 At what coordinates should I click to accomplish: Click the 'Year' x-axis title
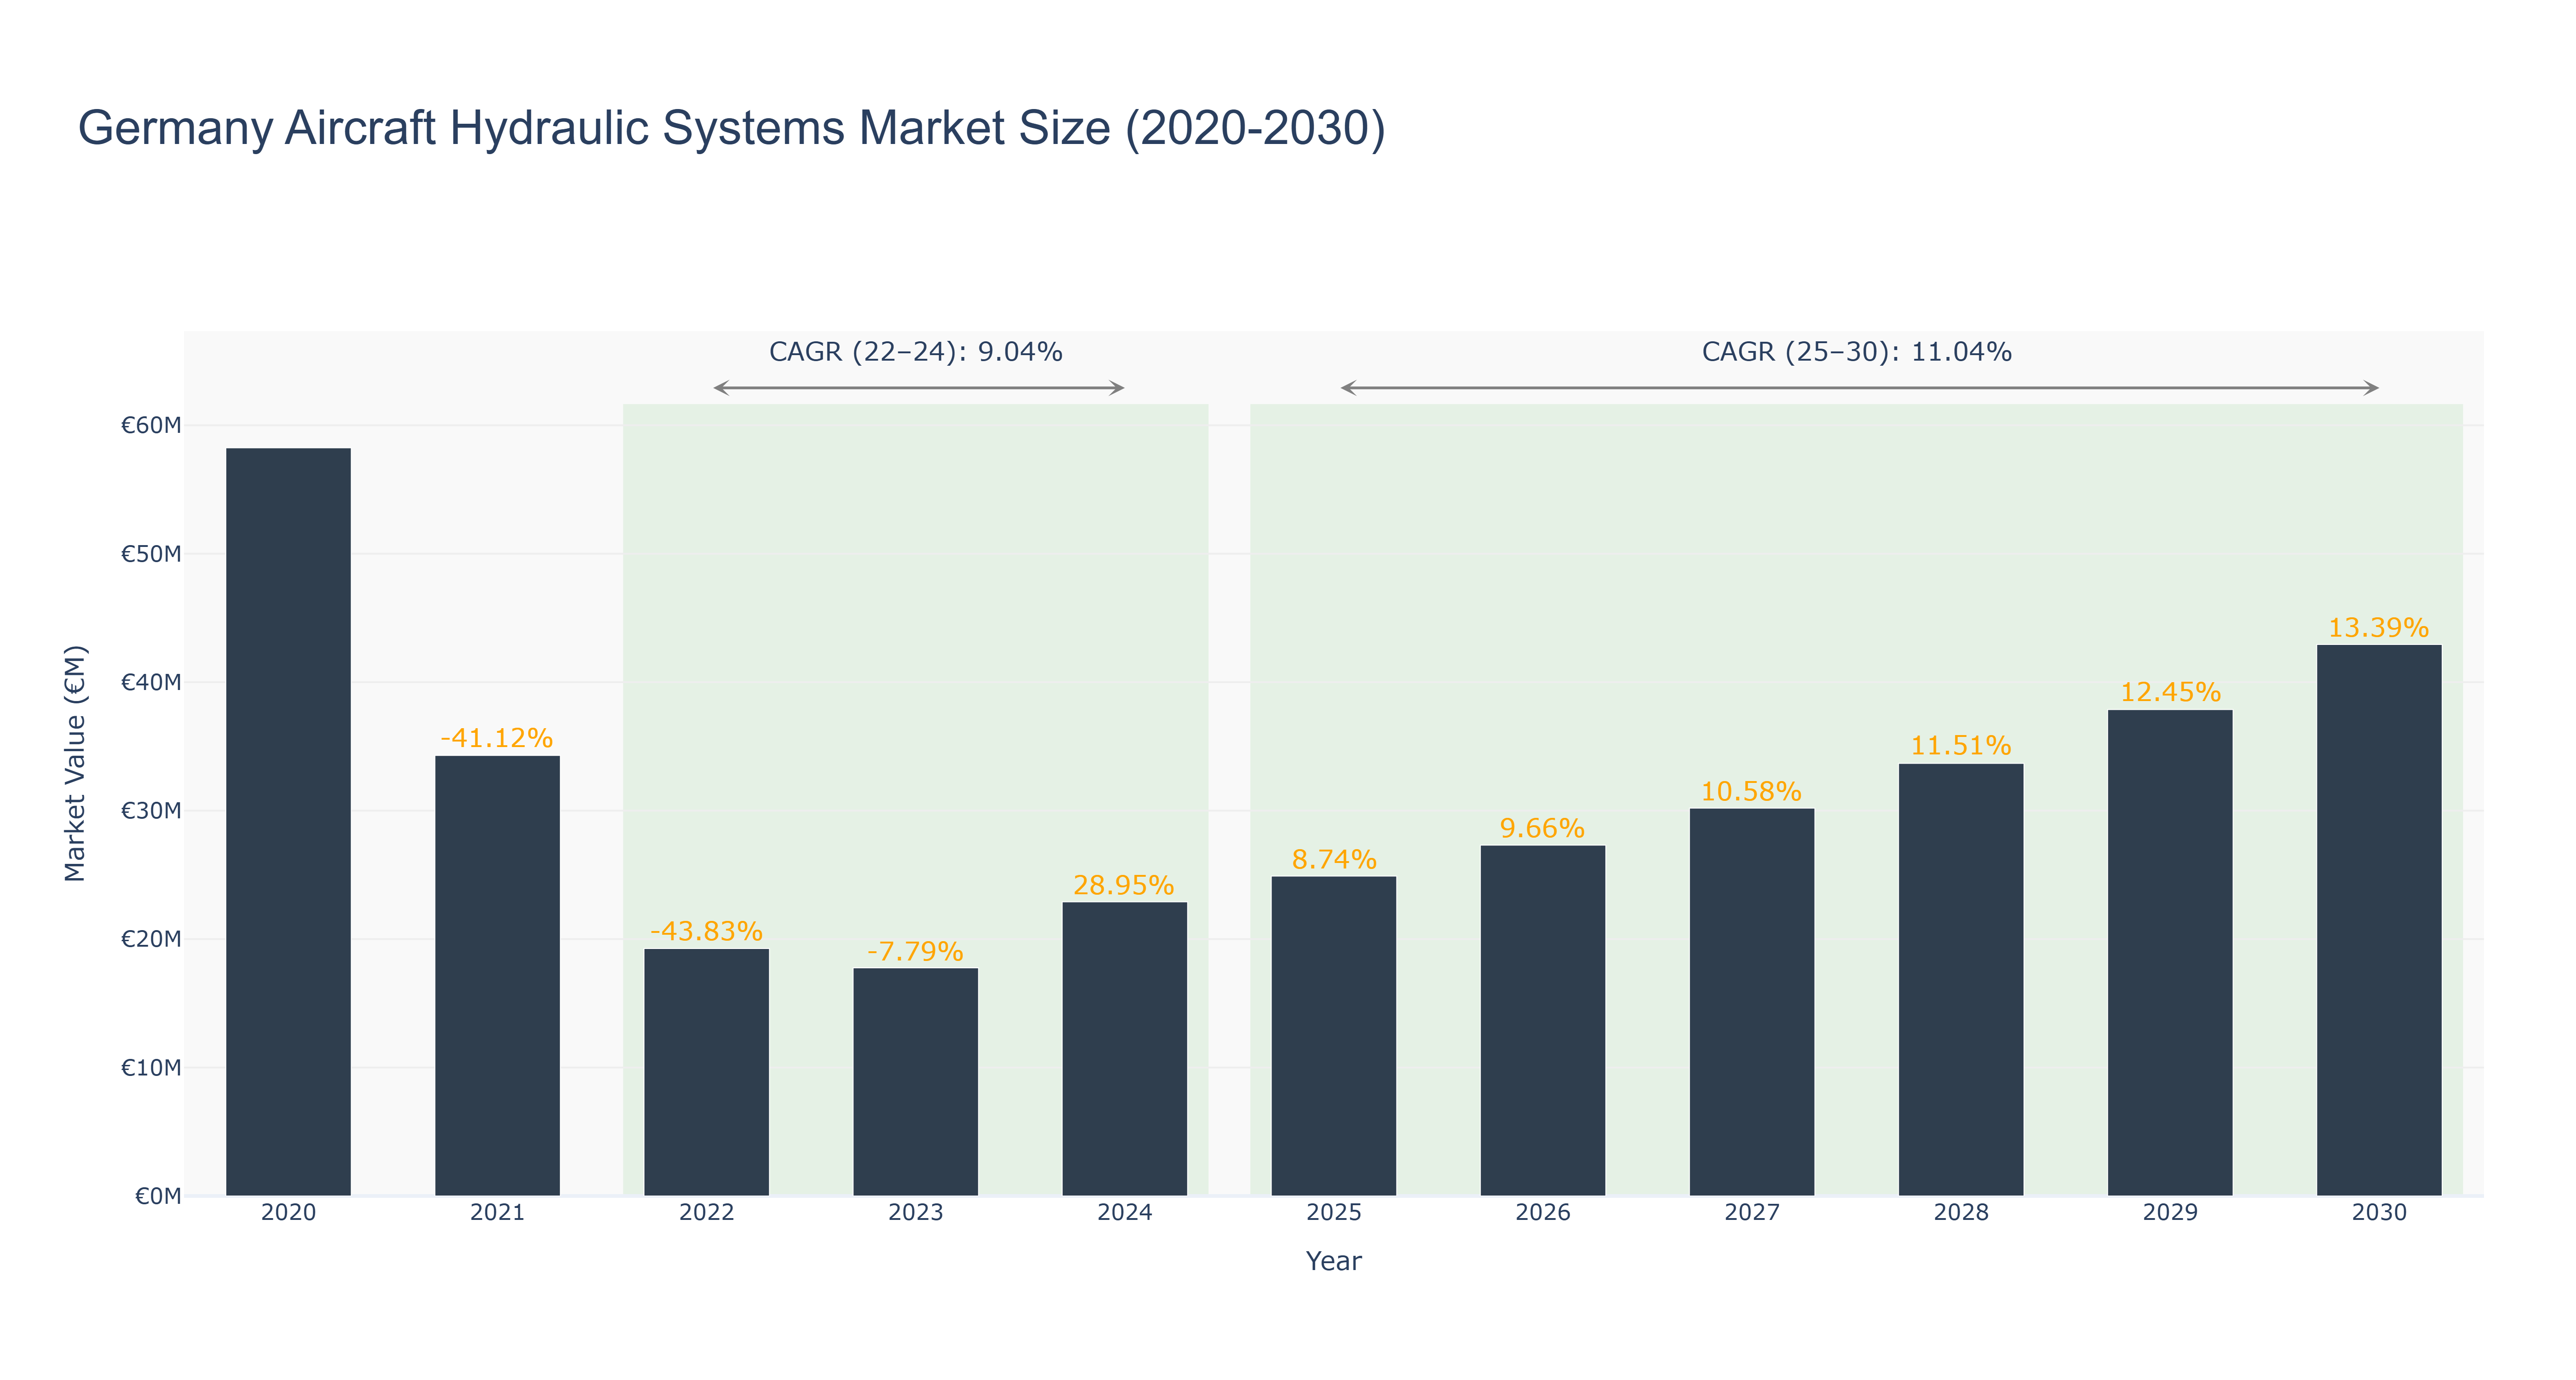[x=1333, y=1261]
